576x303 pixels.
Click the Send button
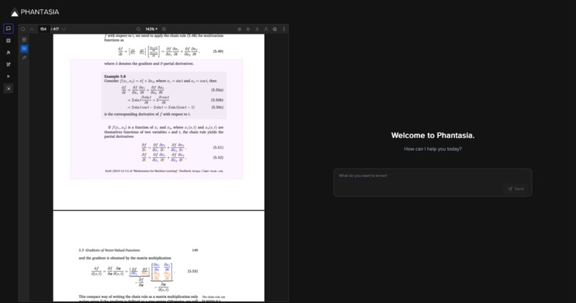[x=516, y=189]
